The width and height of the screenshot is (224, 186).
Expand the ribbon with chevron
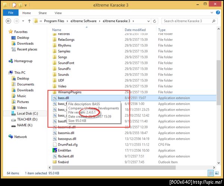(x=212, y=13)
